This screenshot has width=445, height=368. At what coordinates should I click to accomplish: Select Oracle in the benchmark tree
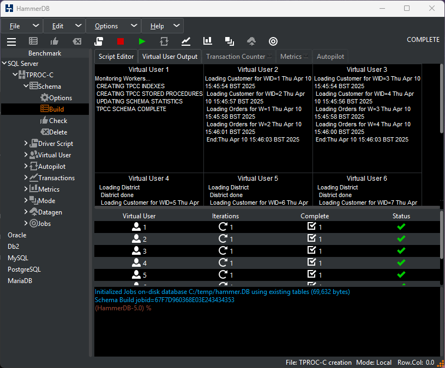[17, 235]
